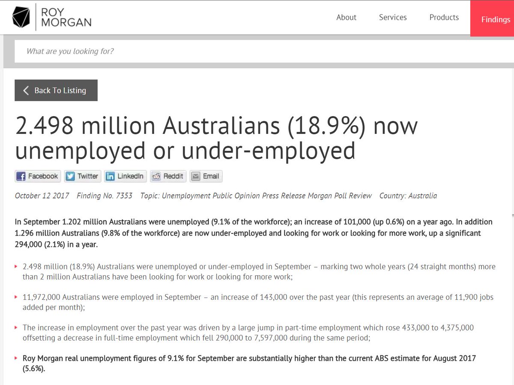The width and height of the screenshot is (514, 385).
Task: Share the article on LinkedIn
Action: click(x=125, y=176)
